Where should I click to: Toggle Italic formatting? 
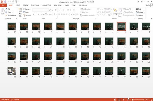tap(36, 14)
